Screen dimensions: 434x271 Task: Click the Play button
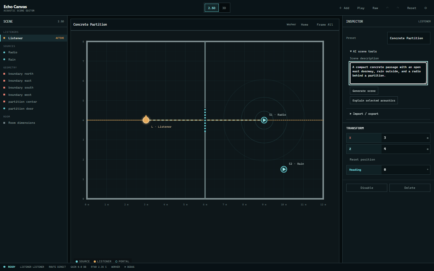361,8
